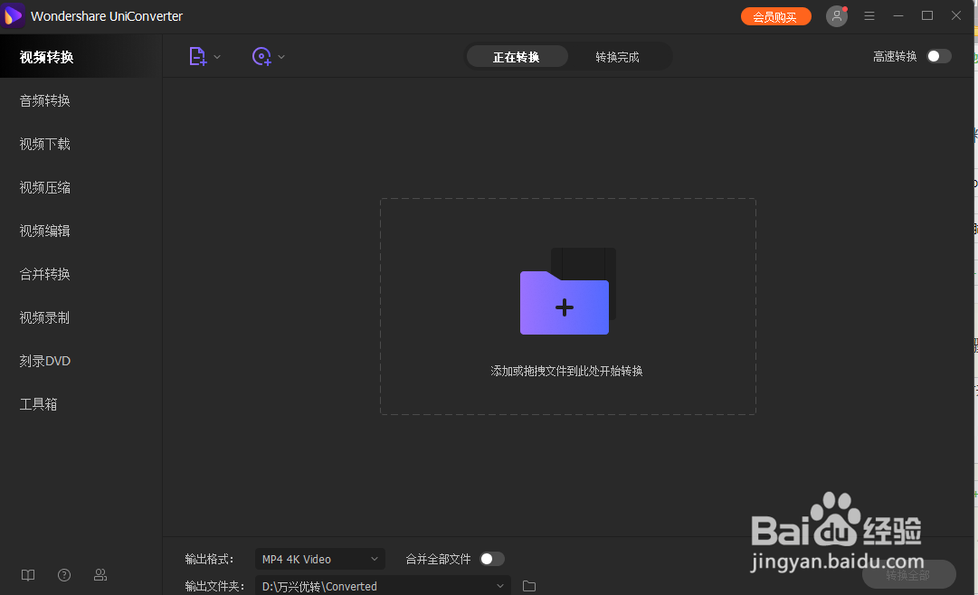Open the hamburger menu icon
978x595 pixels.
(869, 15)
